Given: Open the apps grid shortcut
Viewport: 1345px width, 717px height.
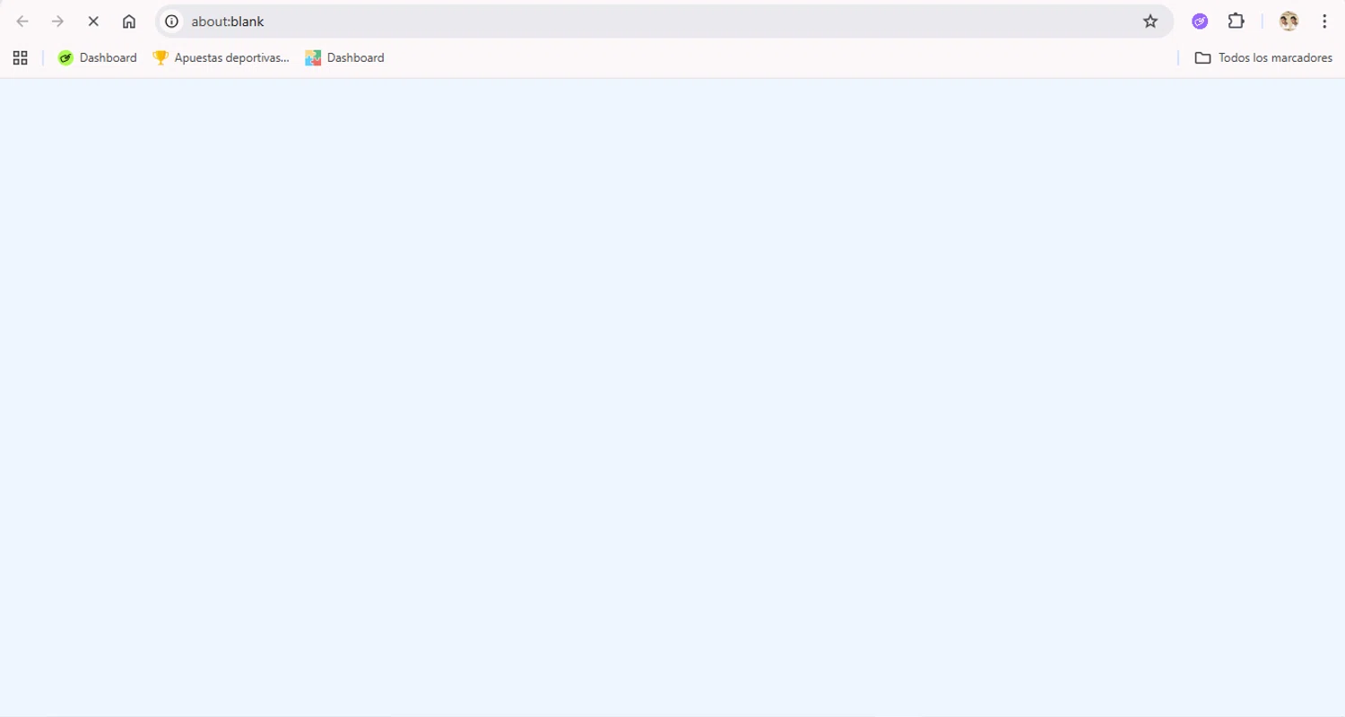Looking at the screenshot, I should [x=20, y=57].
